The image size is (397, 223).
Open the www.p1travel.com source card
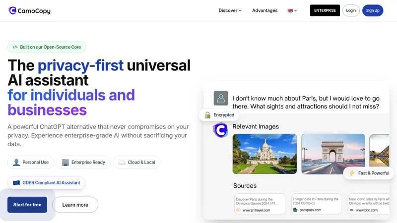[260, 204]
